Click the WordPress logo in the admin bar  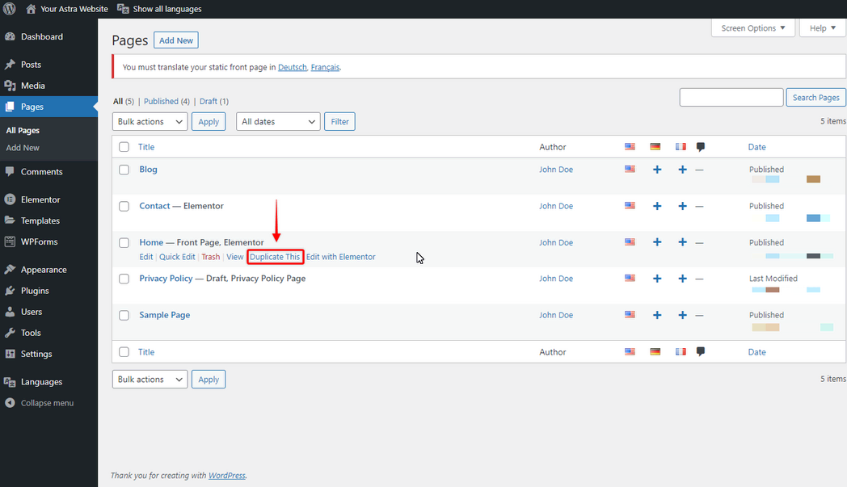pos(9,9)
